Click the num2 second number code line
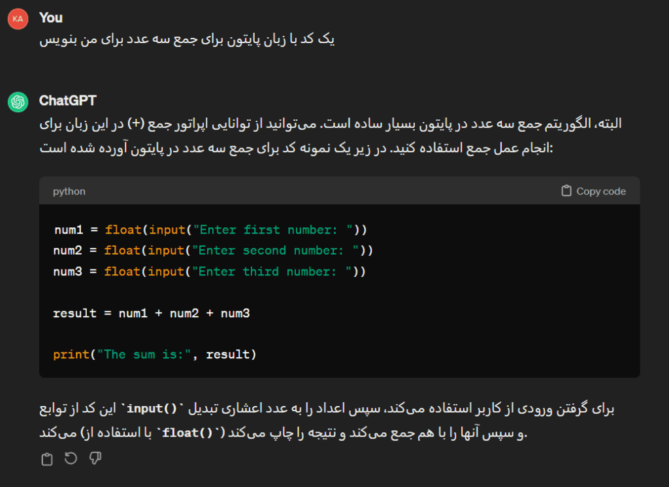 (x=213, y=251)
